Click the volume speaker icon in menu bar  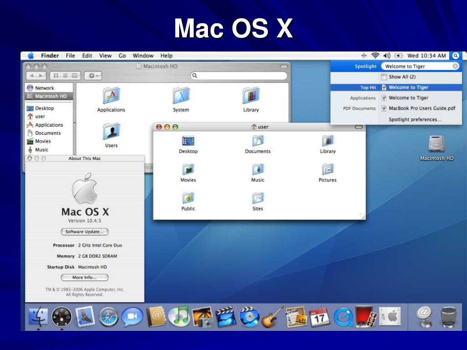pos(387,56)
